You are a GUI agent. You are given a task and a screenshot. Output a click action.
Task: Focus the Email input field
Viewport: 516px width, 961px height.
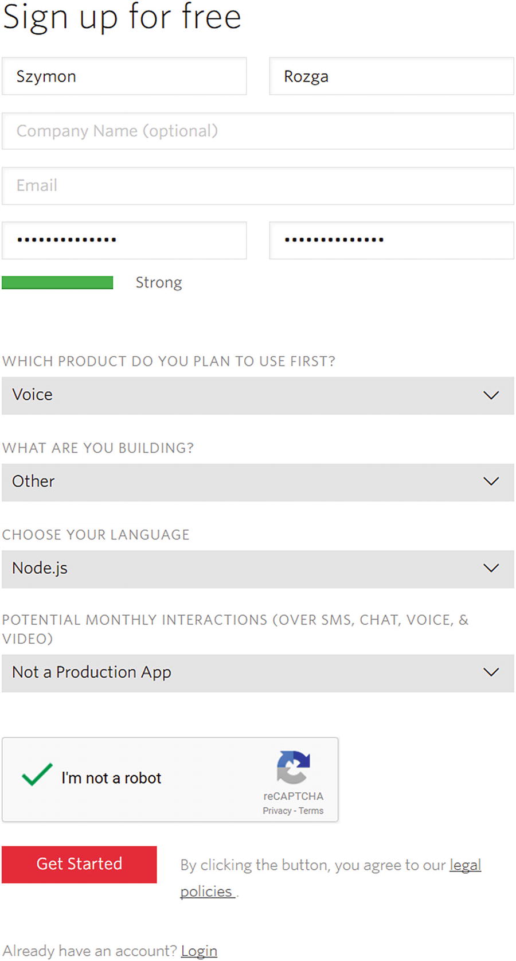(x=257, y=186)
